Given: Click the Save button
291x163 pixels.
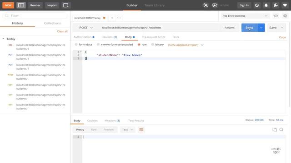Looking at the screenshot, I should pos(273,28).
